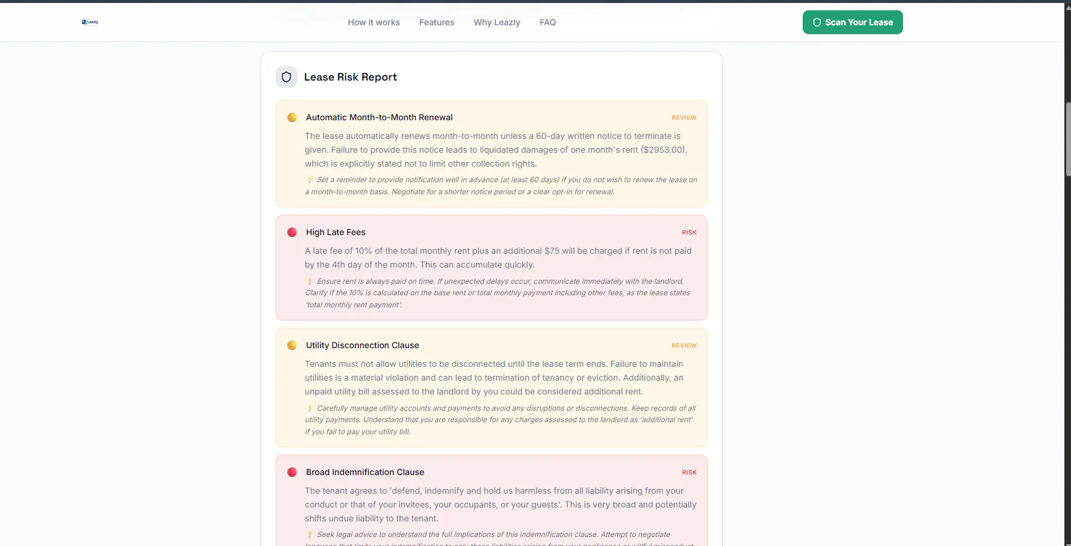Click the Leazly logo in the header
The height and width of the screenshot is (546, 1071).
pos(90,22)
